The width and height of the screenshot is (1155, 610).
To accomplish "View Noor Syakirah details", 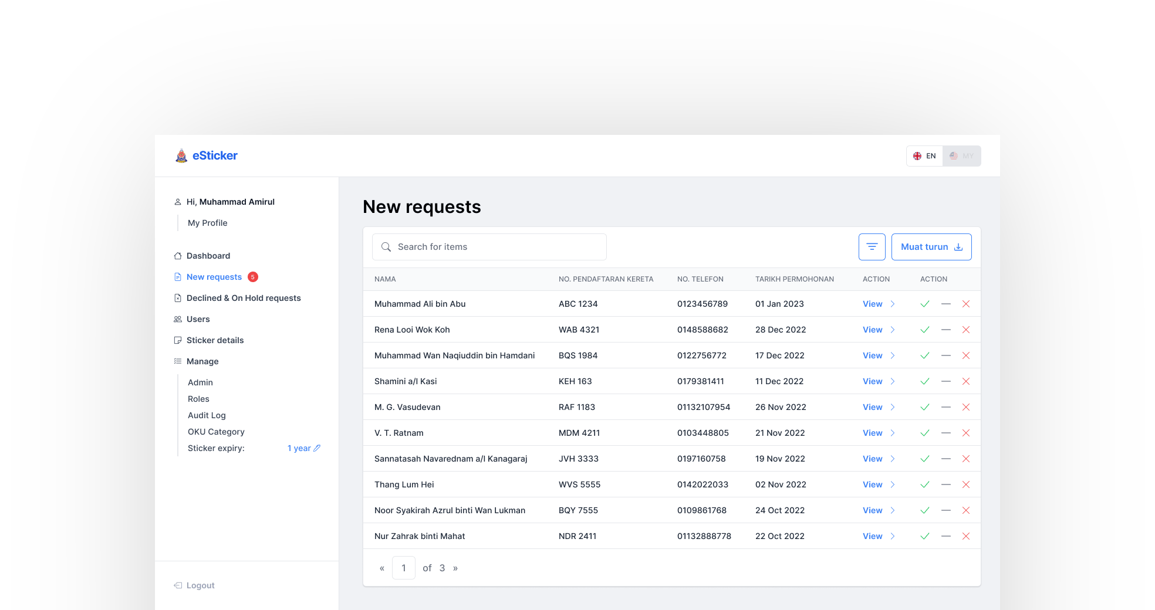I will 879,510.
